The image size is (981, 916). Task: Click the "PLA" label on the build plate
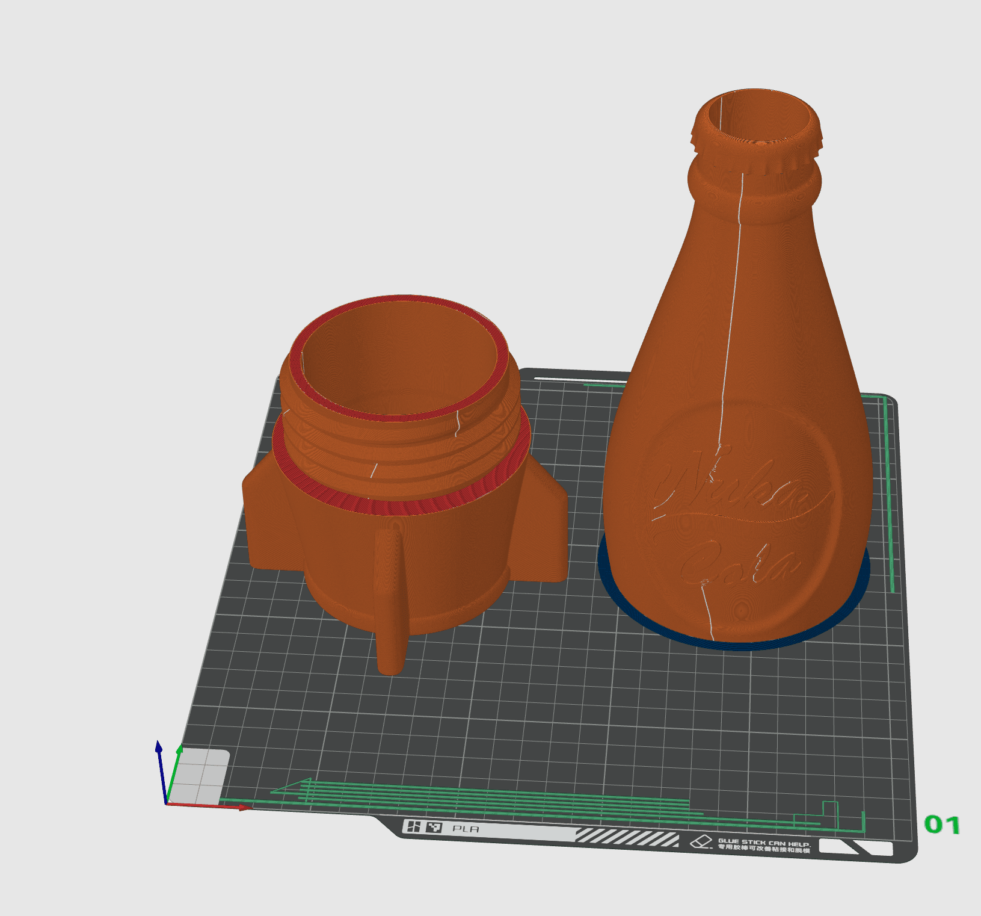(x=466, y=829)
